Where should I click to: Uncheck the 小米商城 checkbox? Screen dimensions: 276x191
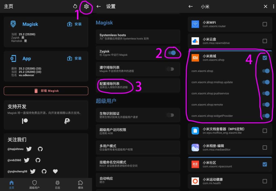[265, 58]
